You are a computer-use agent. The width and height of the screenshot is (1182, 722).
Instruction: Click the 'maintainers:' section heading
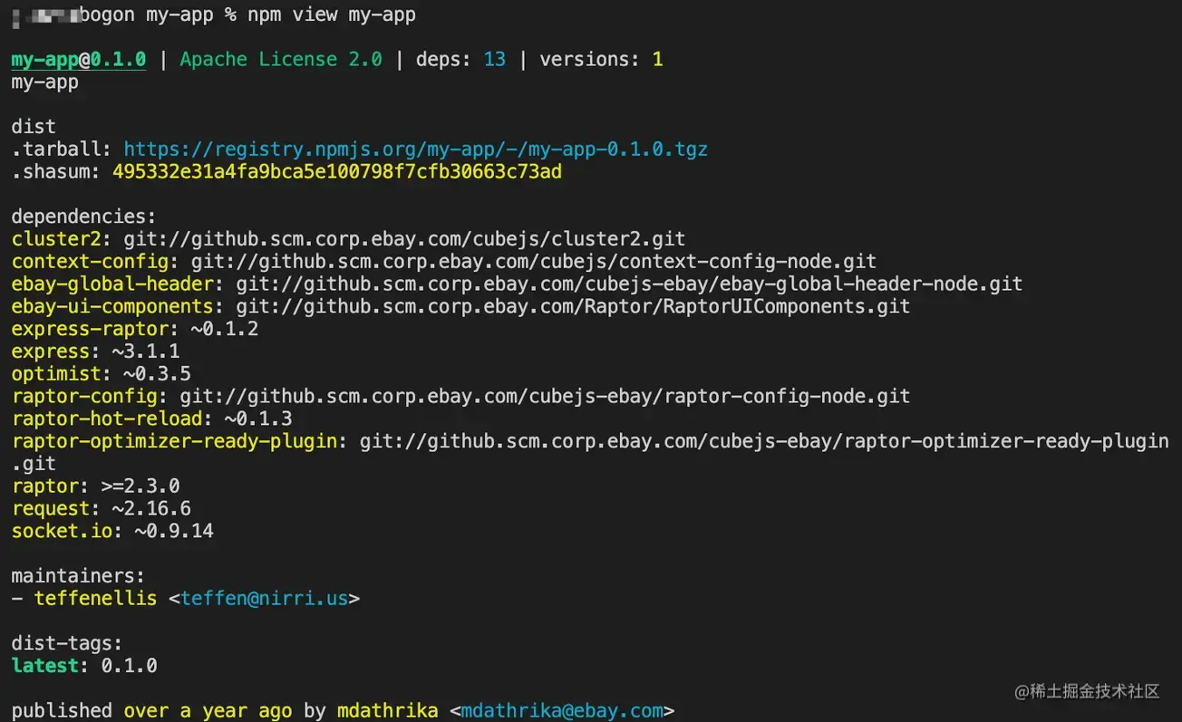point(78,575)
